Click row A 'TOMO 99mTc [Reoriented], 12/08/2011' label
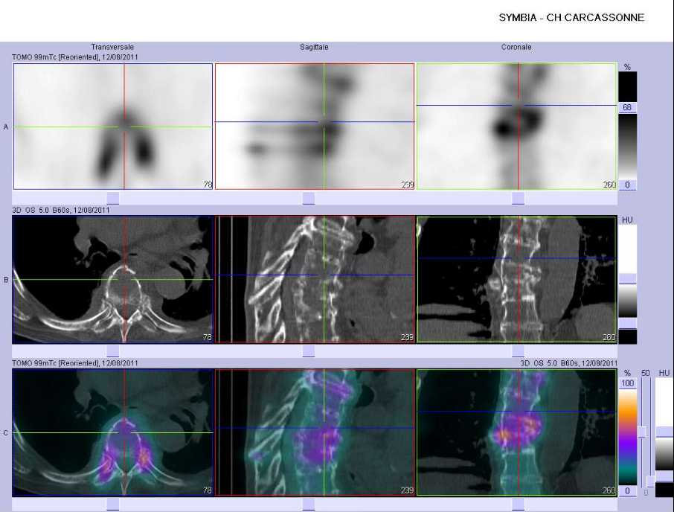Viewport: 674px width, 512px height. click(x=75, y=57)
